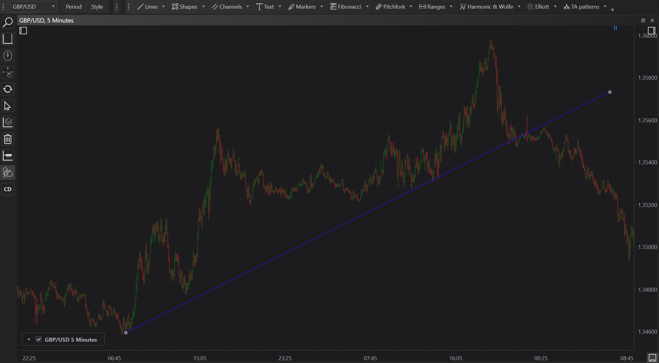Expand the Fibonacci tools dropdown arrow
This screenshot has height=363, width=659.
367,6
